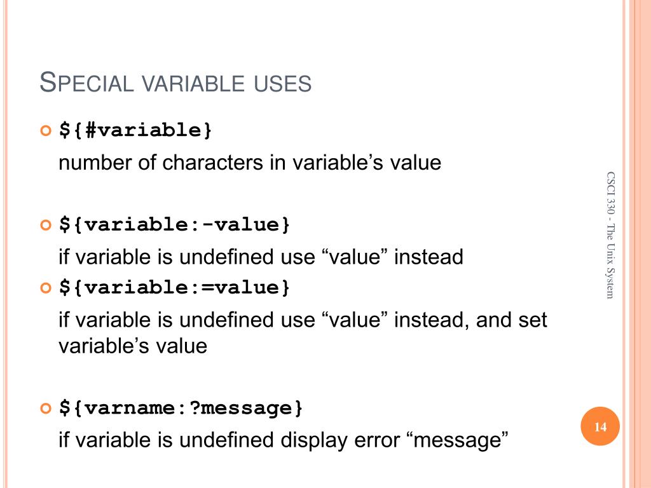Image resolution: width=651 pixels, height=488 pixels.
Task: Click the 'use "value" instead' description line
Action: coord(261,257)
